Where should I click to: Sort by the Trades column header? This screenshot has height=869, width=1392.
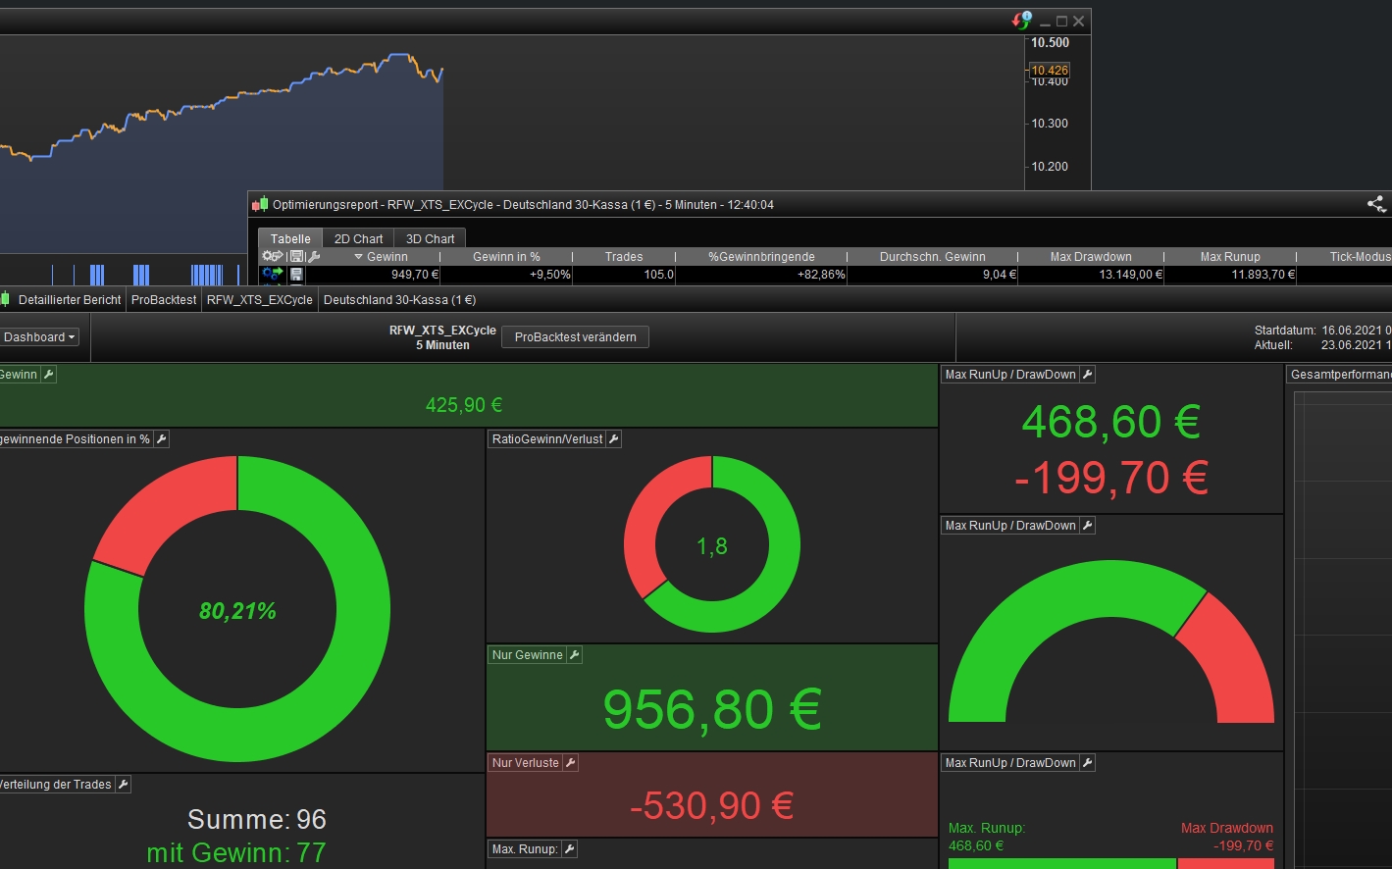coord(624,257)
